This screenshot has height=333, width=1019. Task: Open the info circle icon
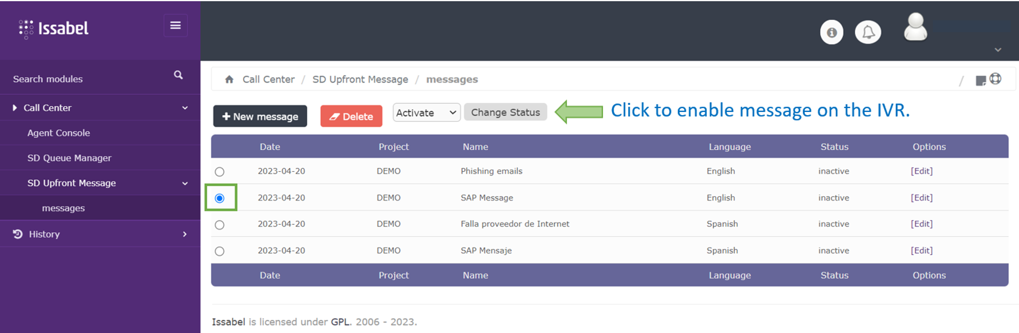(831, 33)
